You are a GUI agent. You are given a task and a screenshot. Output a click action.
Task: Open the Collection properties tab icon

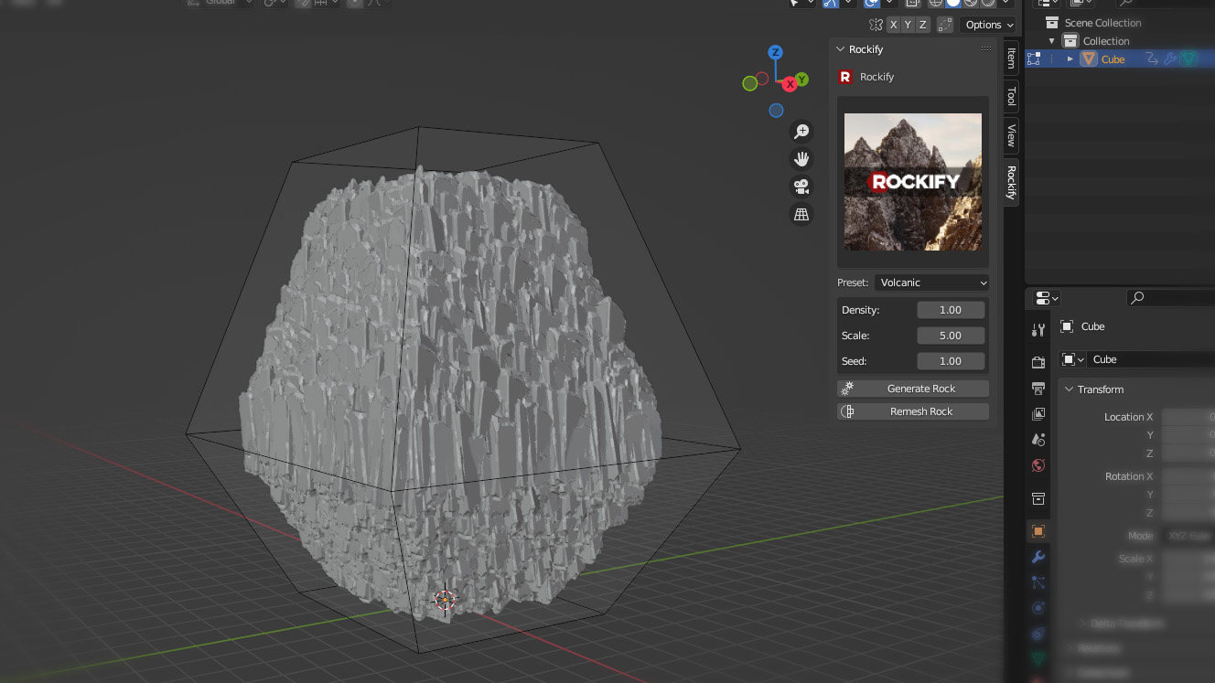1038,498
